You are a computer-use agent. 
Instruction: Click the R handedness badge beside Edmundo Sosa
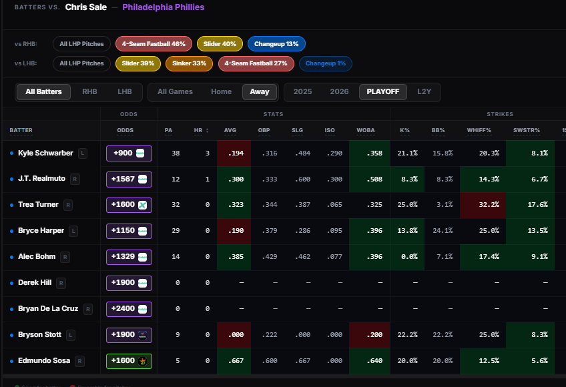click(x=80, y=361)
